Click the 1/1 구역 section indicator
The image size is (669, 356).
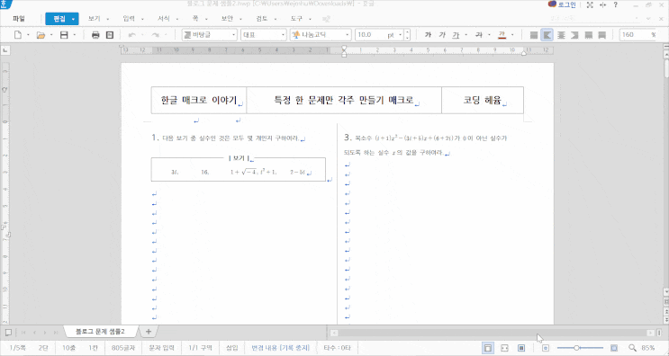[200, 348]
